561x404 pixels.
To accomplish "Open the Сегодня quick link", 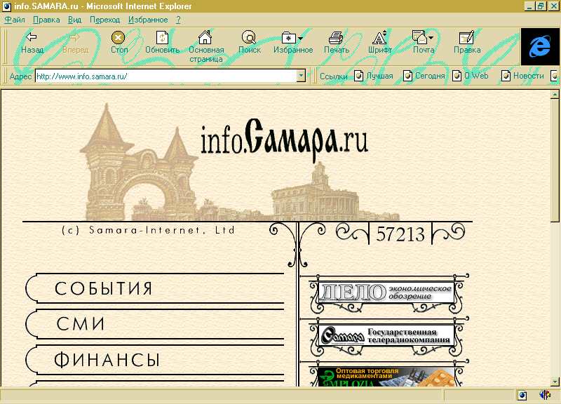I will pos(424,76).
